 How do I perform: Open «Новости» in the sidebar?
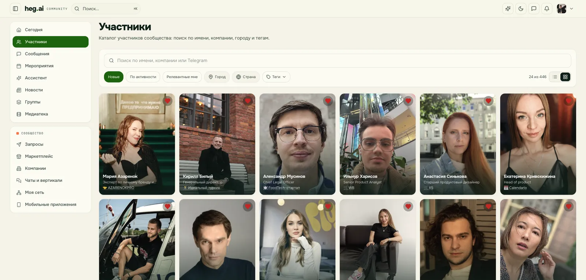point(51,90)
